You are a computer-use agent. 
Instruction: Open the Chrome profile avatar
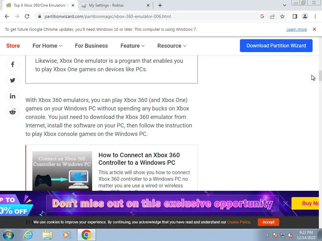pyautogui.click(x=305, y=16)
